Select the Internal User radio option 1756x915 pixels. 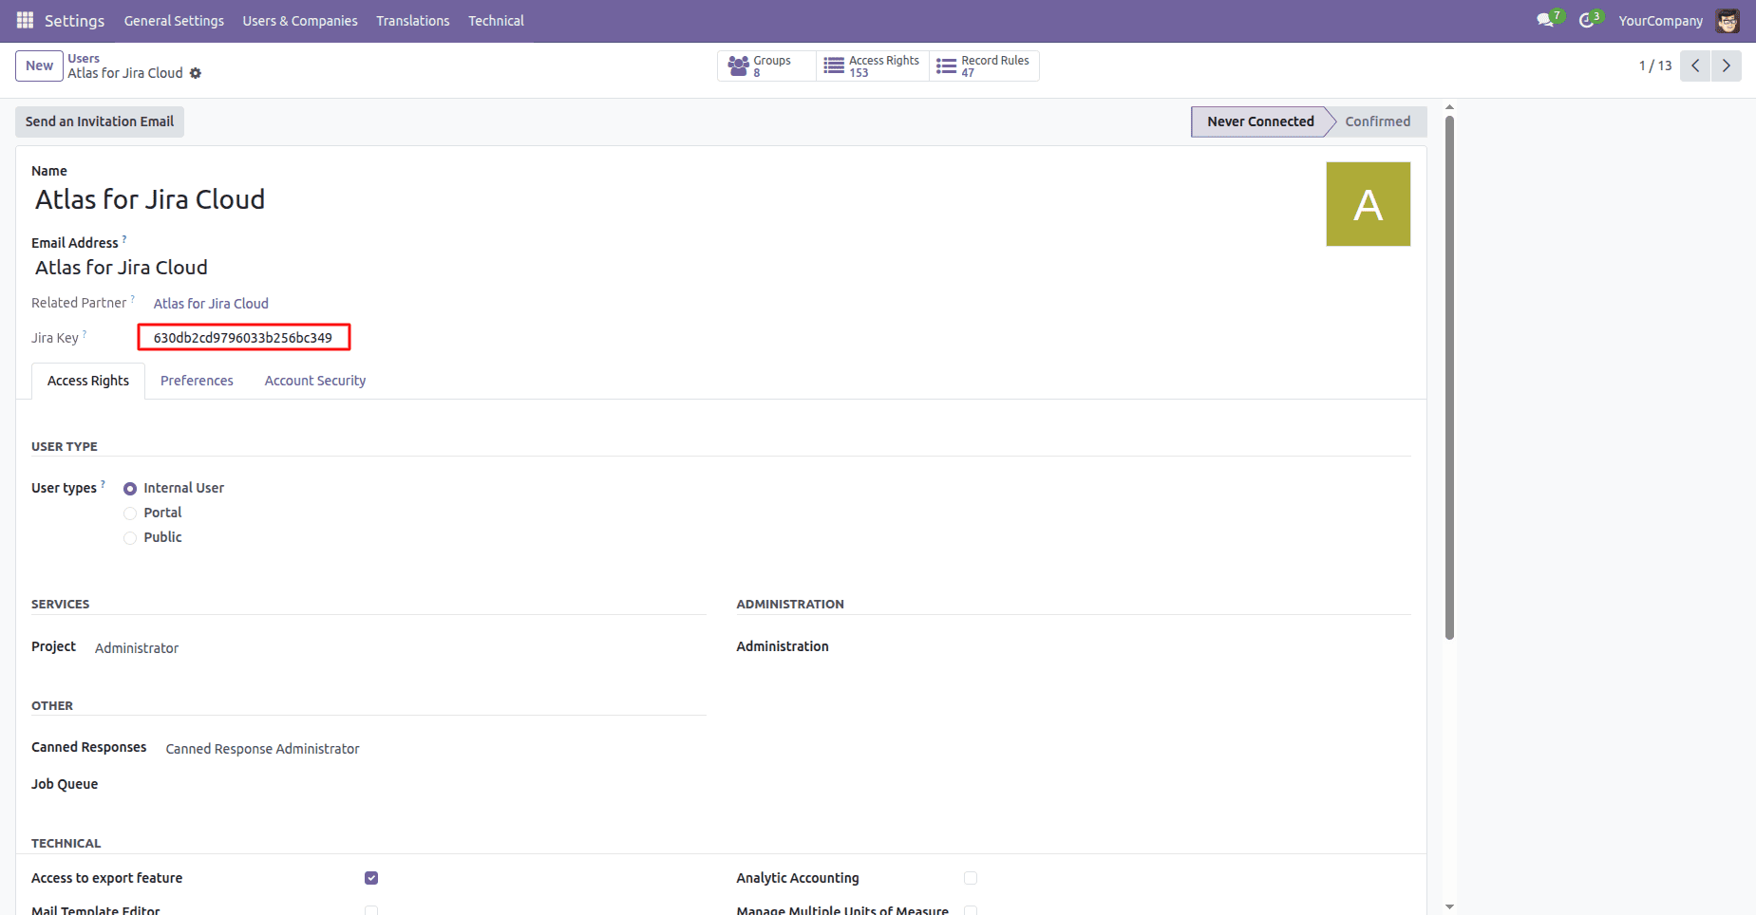(x=130, y=489)
